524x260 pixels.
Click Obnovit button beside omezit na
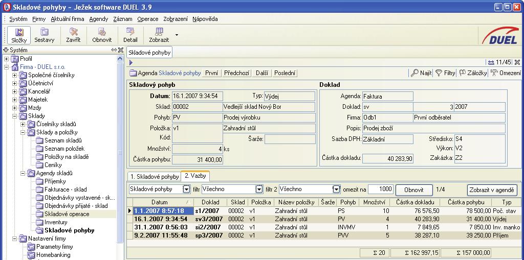tap(413, 190)
